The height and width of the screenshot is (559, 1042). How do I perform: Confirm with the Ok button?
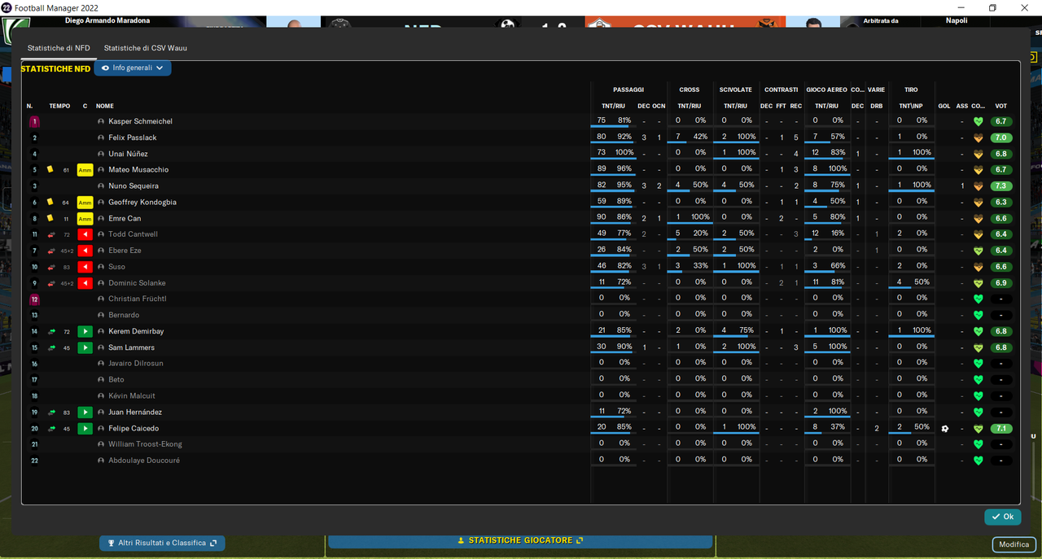coord(1002,517)
